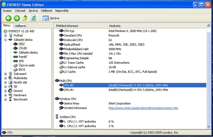The height and width of the screenshot is (137, 213).
Task: Select Čipová sada in the tree
Action: click(26, 65)
